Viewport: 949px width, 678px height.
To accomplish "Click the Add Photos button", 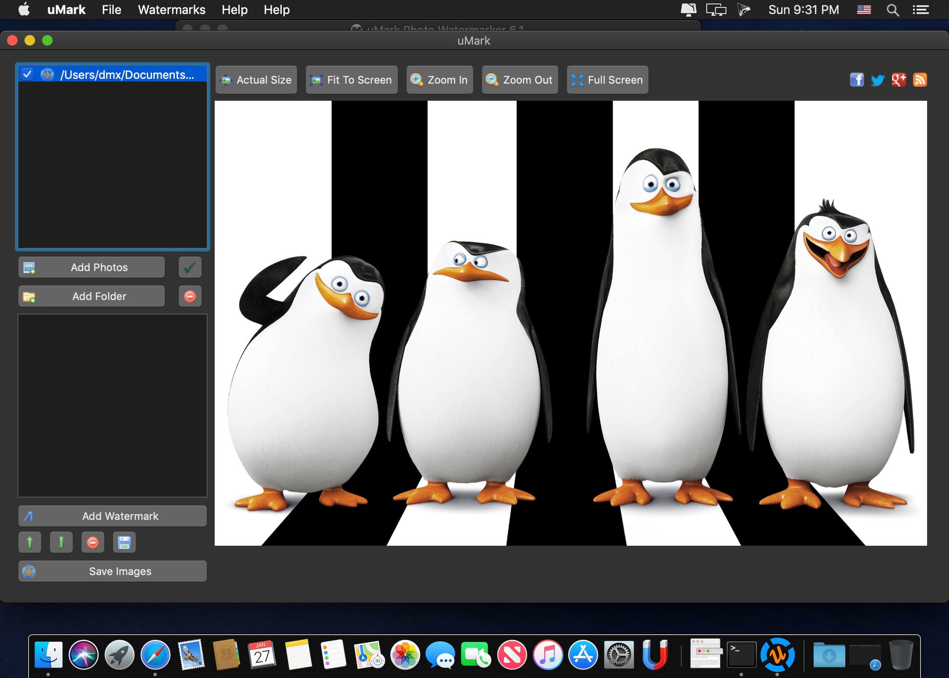I will coord(92,267).
